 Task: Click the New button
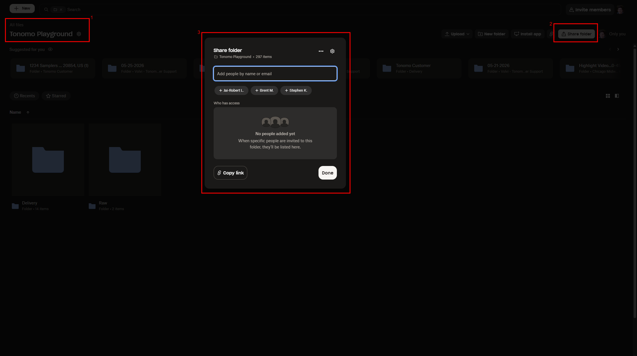[x=22, y=8]
